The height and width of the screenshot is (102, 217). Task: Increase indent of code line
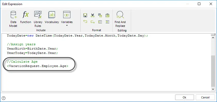pos(107,22)
